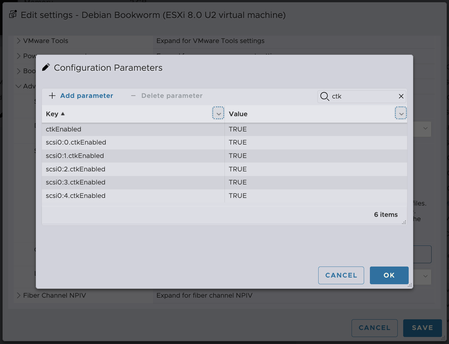This screenshot has height=344, width=449.
Task: Open the Key column filter dropdown
Action: (x=218, y=114)
